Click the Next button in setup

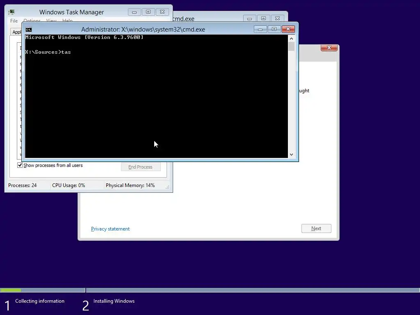[316, 228]
